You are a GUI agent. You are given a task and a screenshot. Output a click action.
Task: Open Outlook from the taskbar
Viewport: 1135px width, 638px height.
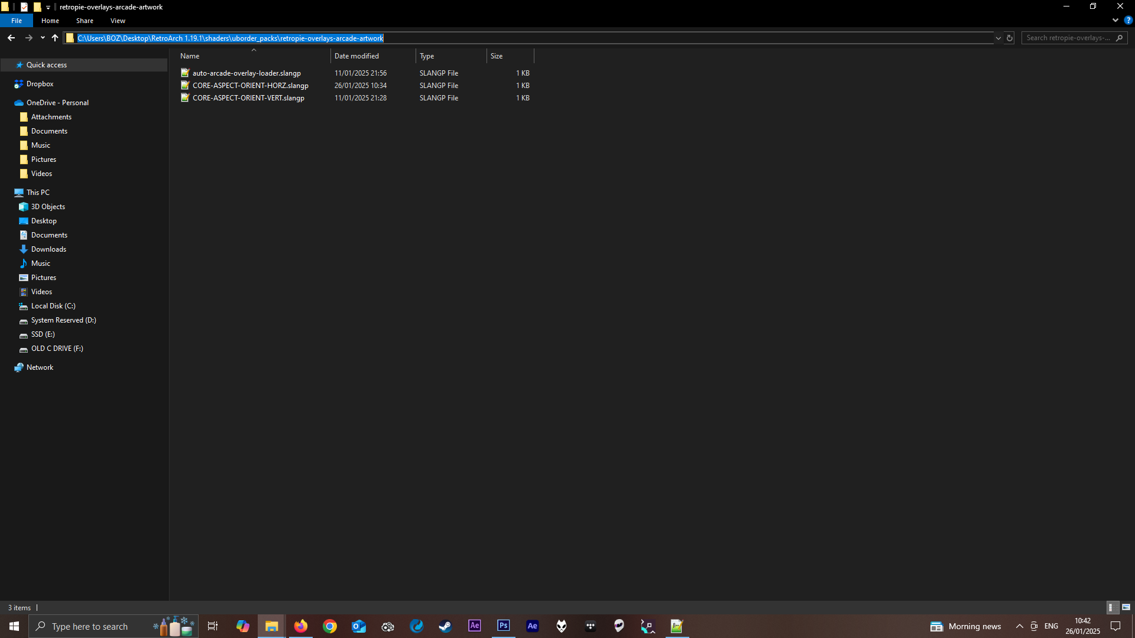coord(359,626)
